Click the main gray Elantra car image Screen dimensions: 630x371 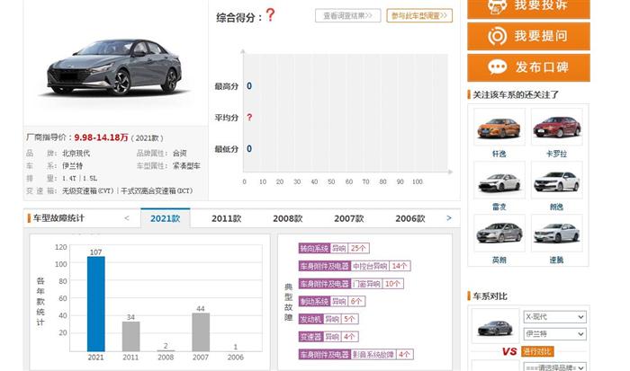tap(114, 66)
